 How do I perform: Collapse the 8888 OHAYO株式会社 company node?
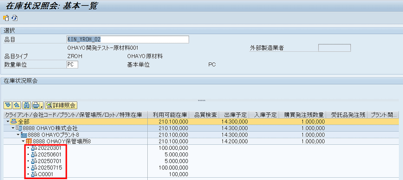pos(13,129)
